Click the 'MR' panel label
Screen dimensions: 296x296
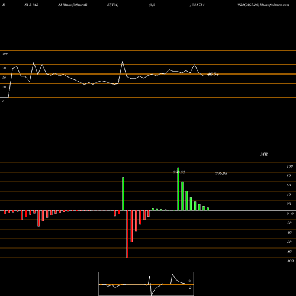(264, 154)
